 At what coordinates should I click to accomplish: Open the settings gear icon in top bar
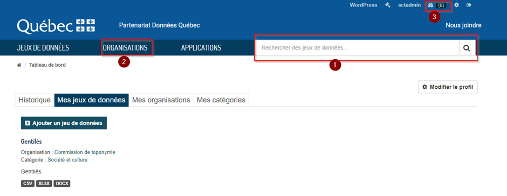456,5
